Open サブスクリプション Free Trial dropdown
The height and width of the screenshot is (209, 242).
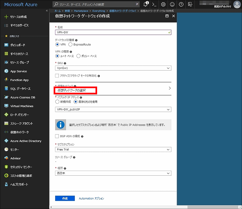pyautogui.click(x=113, y=150)
